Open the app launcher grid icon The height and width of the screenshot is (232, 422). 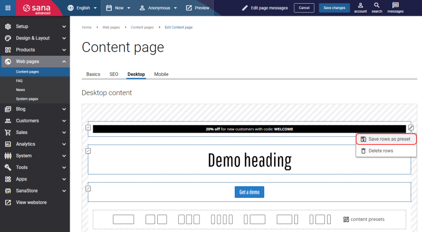pos(8,8)
